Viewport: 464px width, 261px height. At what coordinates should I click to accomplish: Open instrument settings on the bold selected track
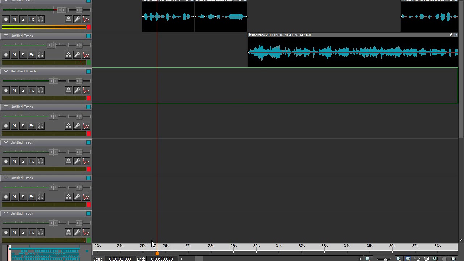point(69,90)
